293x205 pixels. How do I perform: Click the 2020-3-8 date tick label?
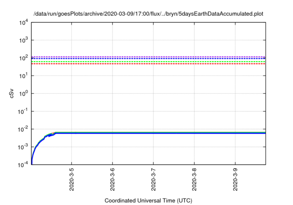[194, 179]
